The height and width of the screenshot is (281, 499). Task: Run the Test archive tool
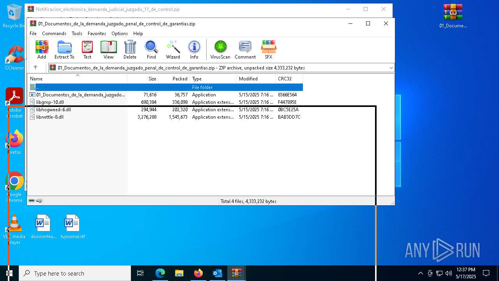coord(87,50)
